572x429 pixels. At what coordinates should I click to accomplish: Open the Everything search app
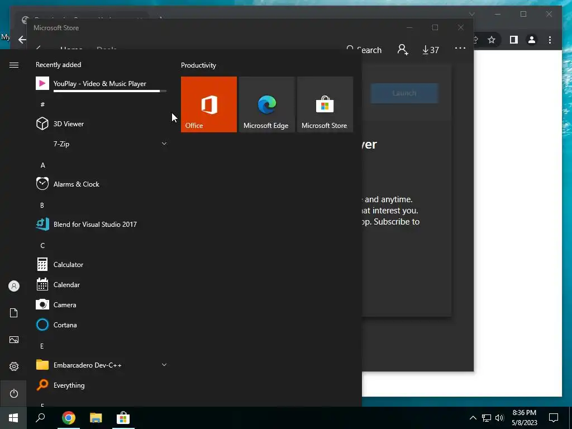pyautogui.click(x=101, y=385)
